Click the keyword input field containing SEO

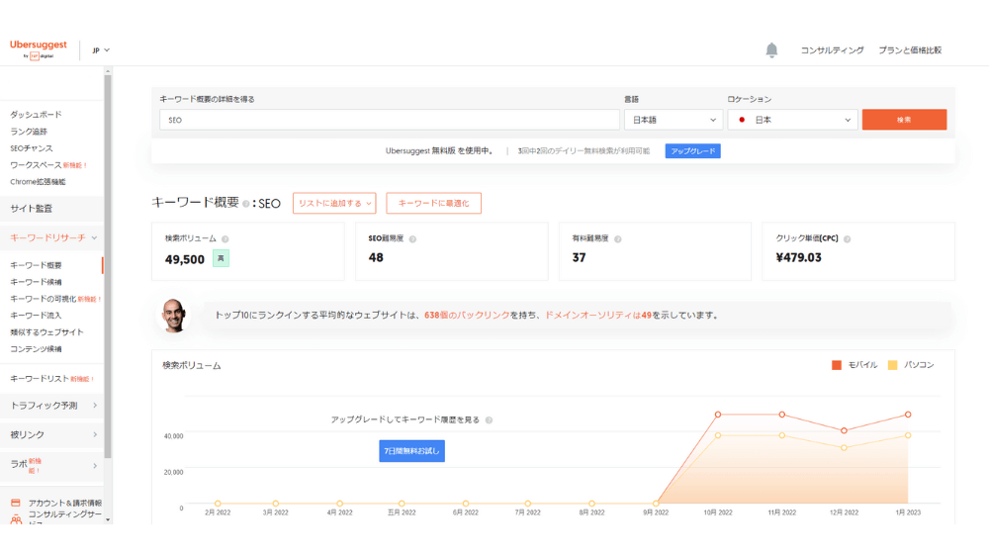coord(389,120)
